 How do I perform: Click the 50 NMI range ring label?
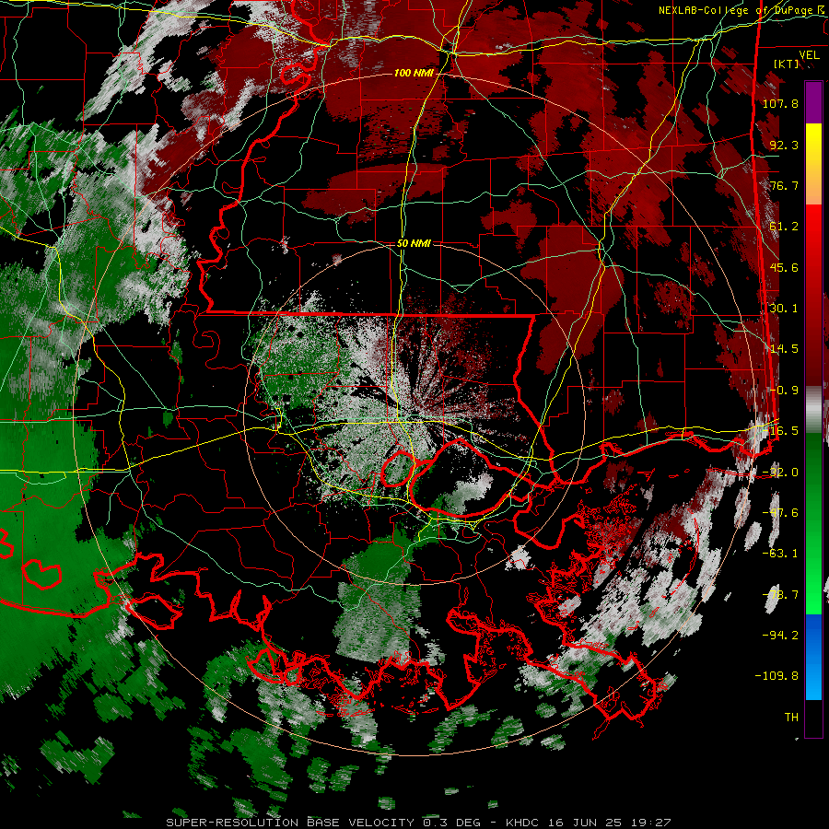(414, 243)
